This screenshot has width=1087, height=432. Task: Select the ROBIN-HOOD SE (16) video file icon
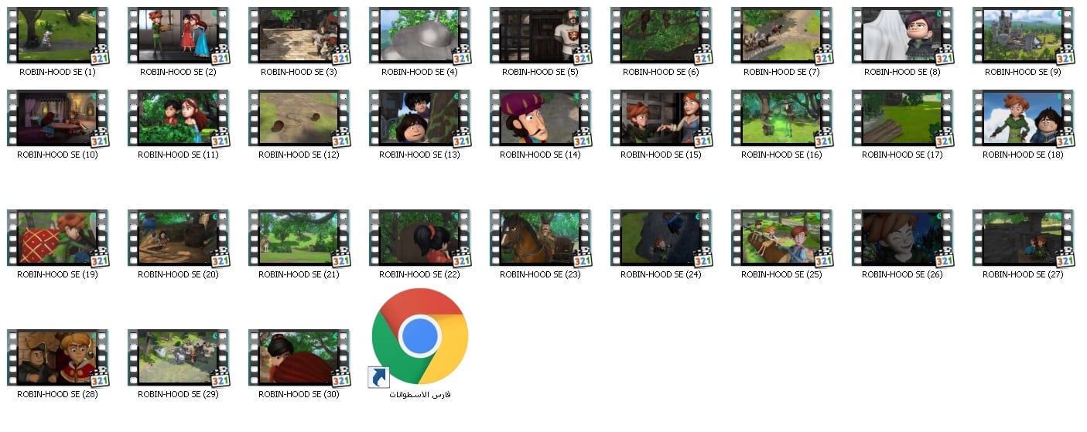[x=781, y=118]
